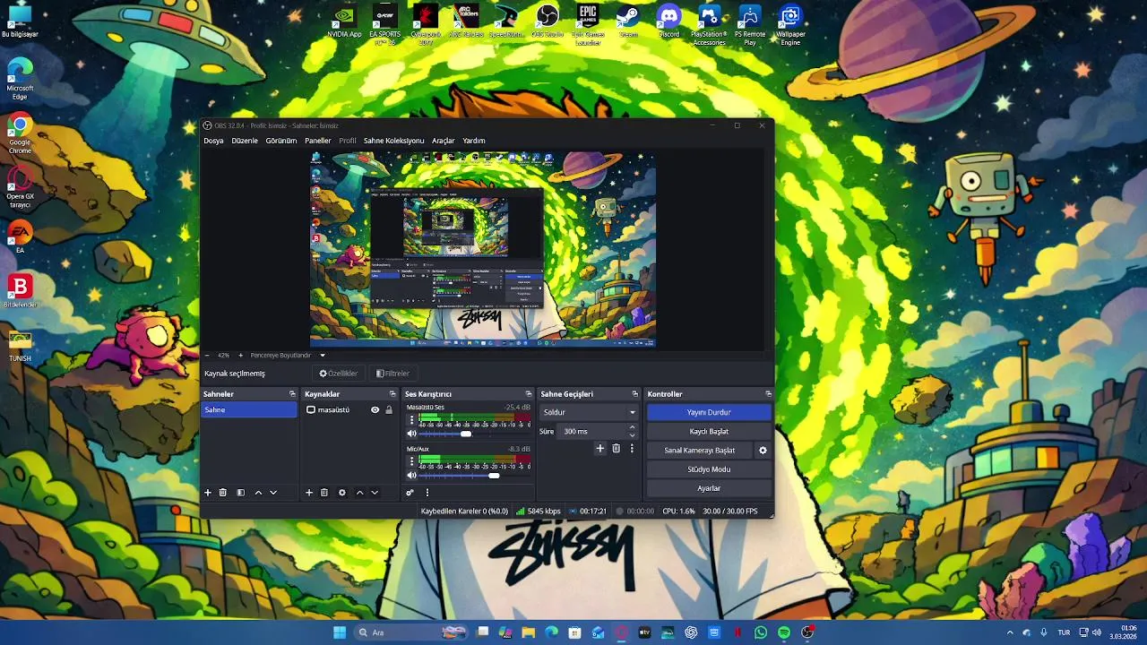Open Masaüstü Ses options three-dot menu
This screenshot has width=1147, height=645.
[x=412, y=419]
